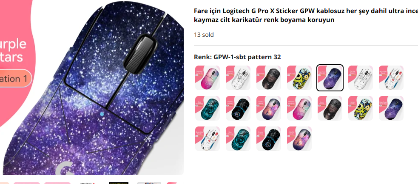Select Blue white Gundam swatch in bottom row

[208, 139]
